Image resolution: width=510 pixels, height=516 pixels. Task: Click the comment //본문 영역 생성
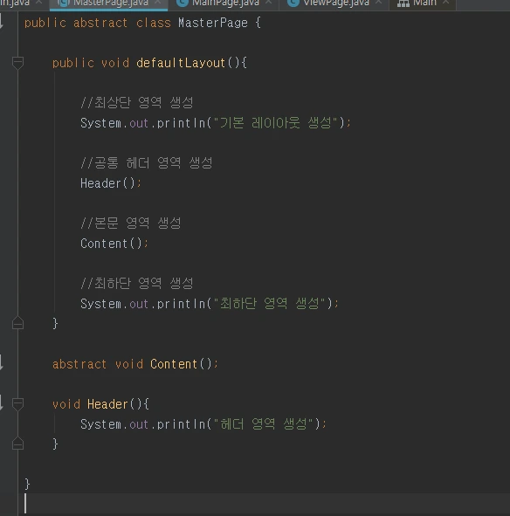[131, 224]
